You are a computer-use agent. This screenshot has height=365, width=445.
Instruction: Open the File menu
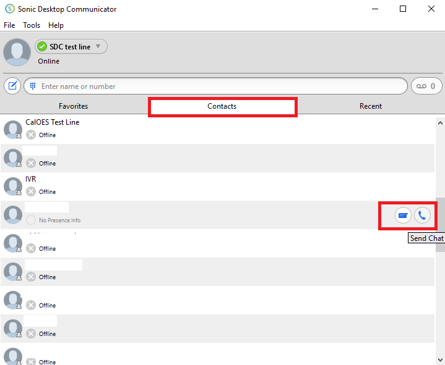(x=9, y=25)
